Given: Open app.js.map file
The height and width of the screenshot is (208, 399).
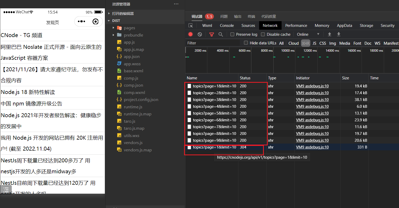Looking at the screenshot, I should click(134, 49).
